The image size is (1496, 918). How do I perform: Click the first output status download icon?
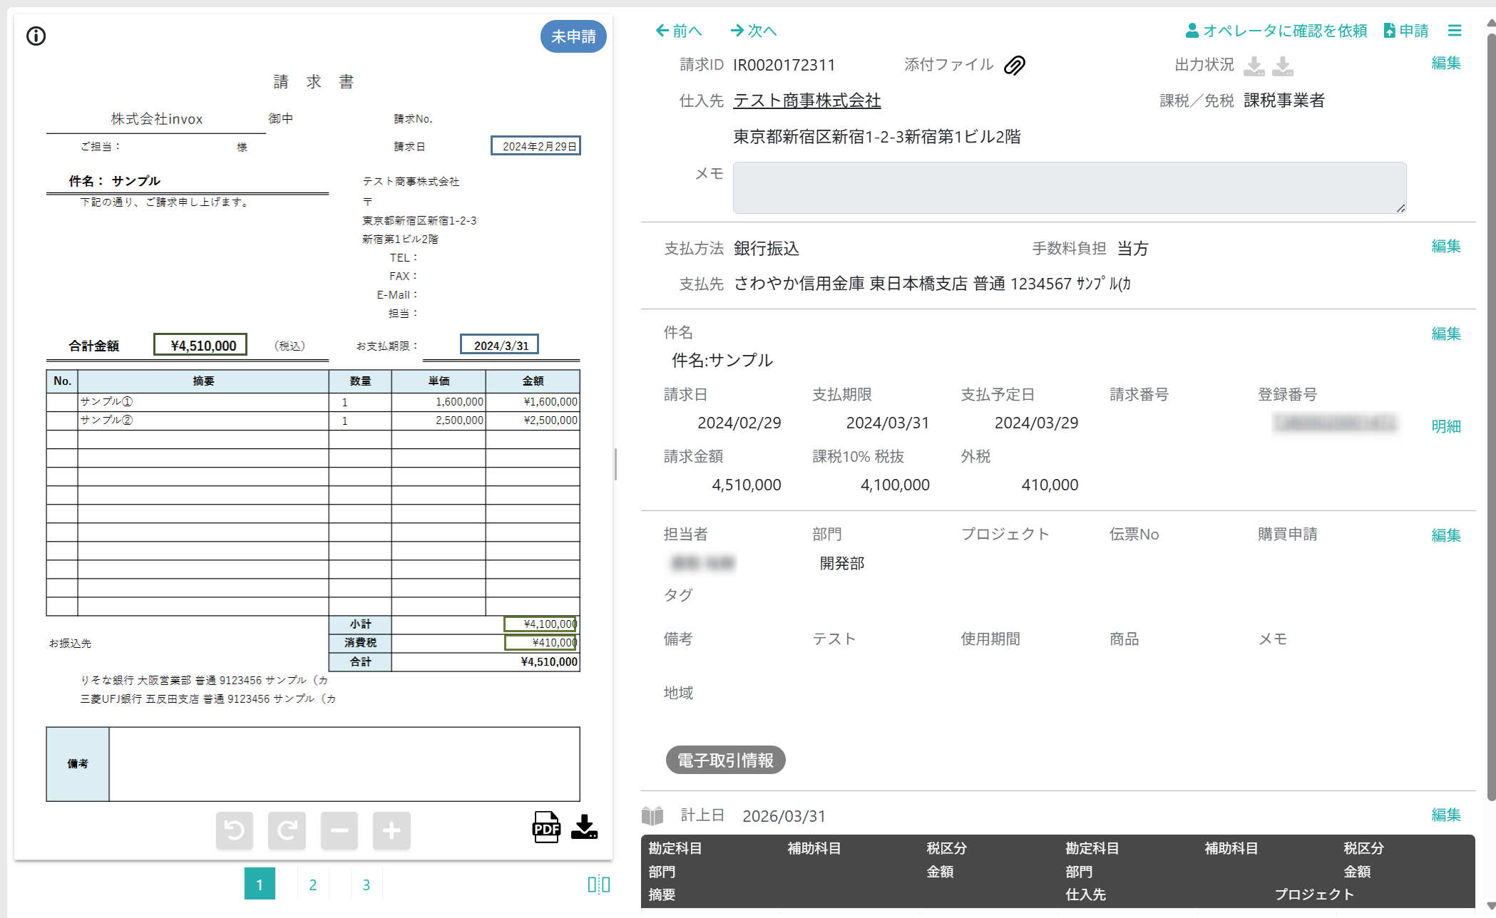point(1254,66)
